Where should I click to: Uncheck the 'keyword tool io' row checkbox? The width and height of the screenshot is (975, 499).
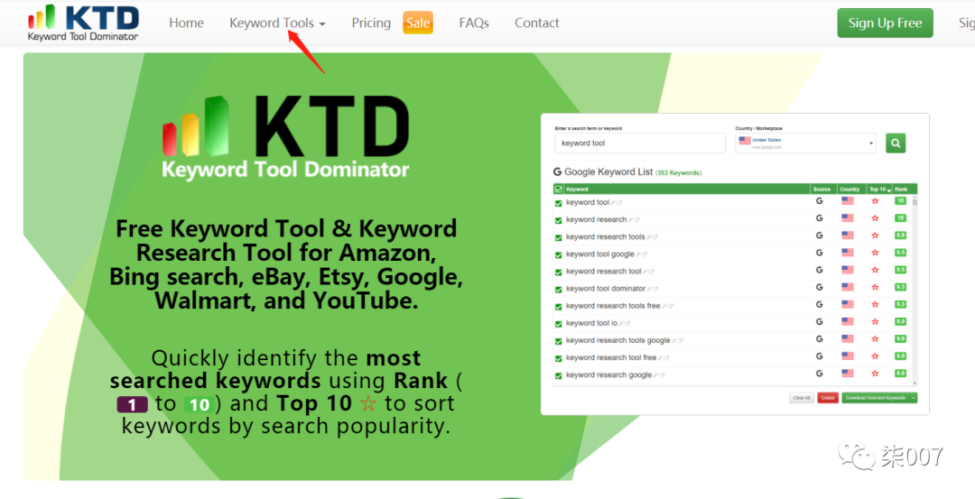pyautogui.click(x=559, y=324)
